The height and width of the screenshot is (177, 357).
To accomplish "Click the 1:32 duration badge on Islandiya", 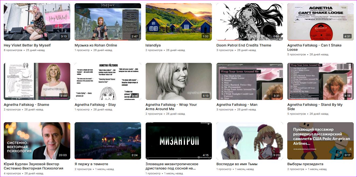I will pos(206,36).
